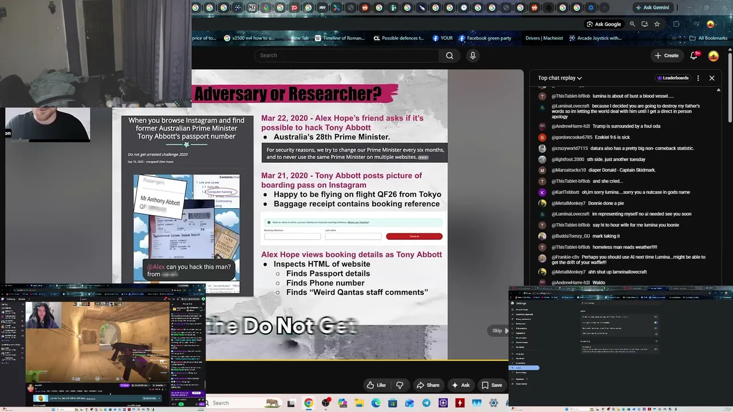Open the 'Drivers | Machinist' bookmark
The image size is (733, 412).
point(544,38)
